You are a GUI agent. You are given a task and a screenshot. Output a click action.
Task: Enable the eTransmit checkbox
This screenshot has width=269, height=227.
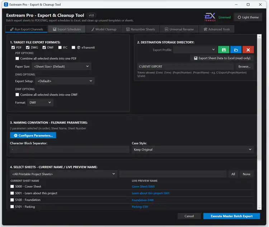click(x=74, y=48)
